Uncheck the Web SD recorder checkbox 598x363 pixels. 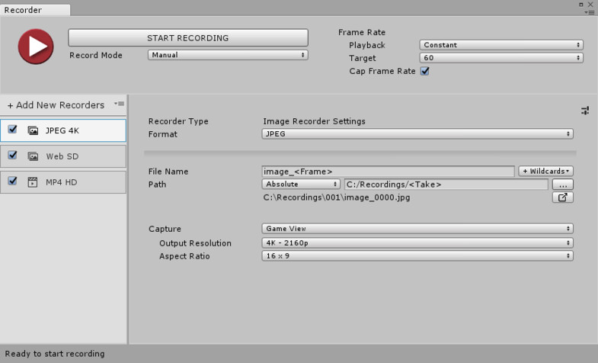pos(12,156)
